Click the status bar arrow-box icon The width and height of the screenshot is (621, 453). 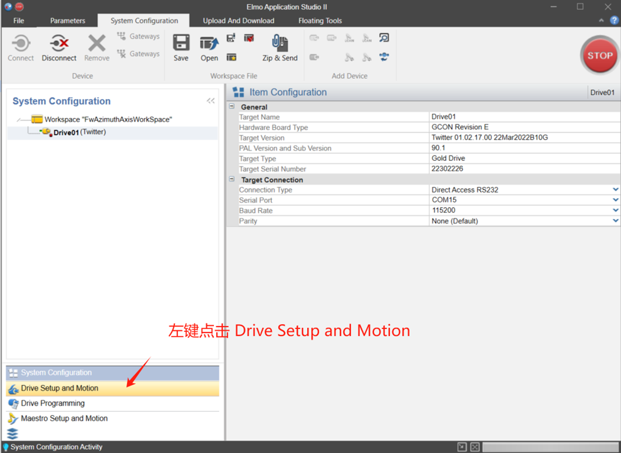click(462, 447)
